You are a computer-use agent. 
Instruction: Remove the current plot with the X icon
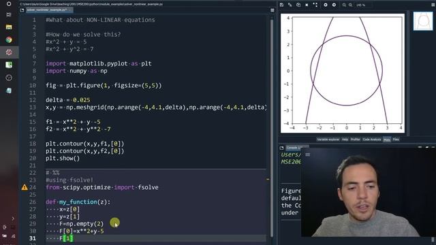click(307, 5)
